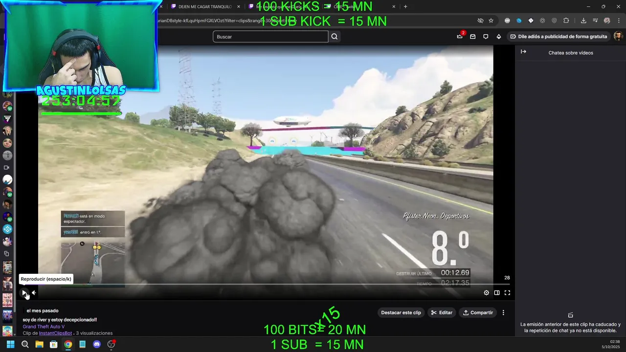Enter fullscreen mode on the video
This screenshot has width=626, height=352.
(x=507, y=293)
